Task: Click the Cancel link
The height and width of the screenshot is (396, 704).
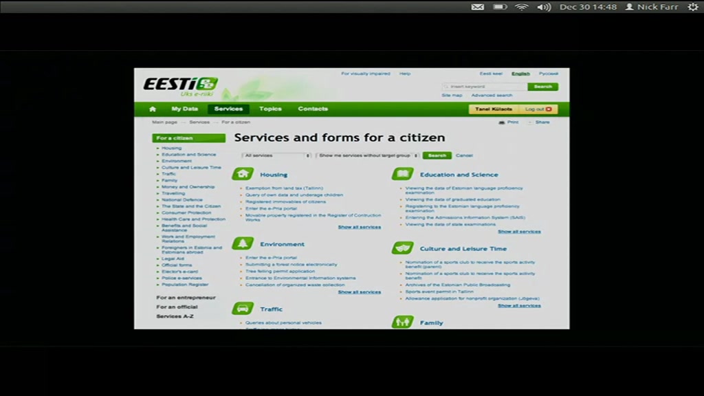Action: point(464,155)
